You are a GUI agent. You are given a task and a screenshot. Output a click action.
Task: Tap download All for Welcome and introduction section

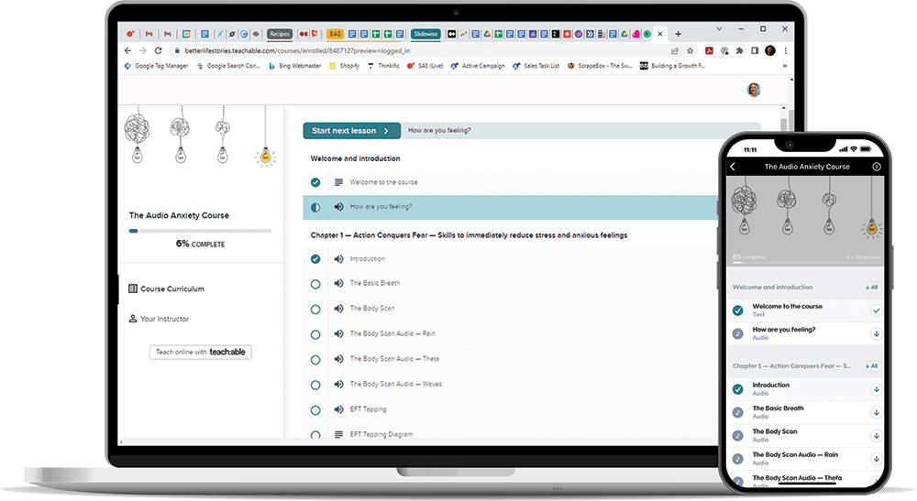(870, 287)
